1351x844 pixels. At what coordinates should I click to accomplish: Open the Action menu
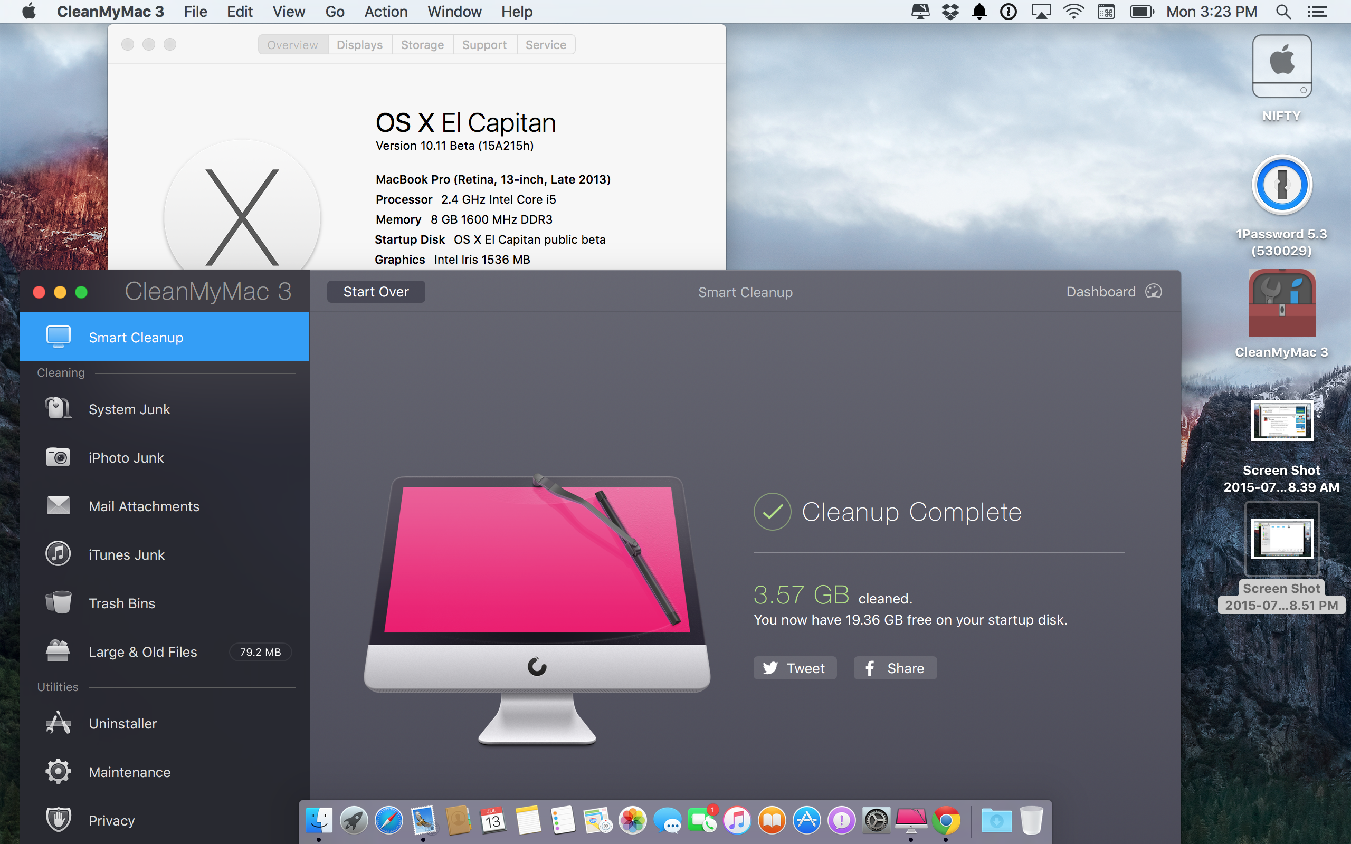point(386,12)
